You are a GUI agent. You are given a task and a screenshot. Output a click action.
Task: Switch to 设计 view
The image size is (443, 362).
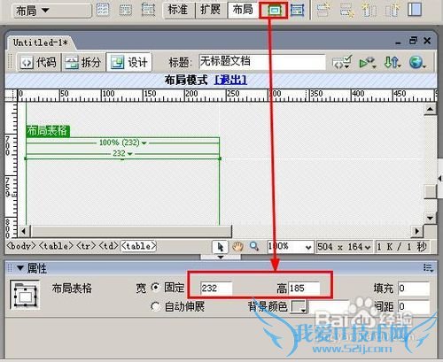click(x=129, y=62)
